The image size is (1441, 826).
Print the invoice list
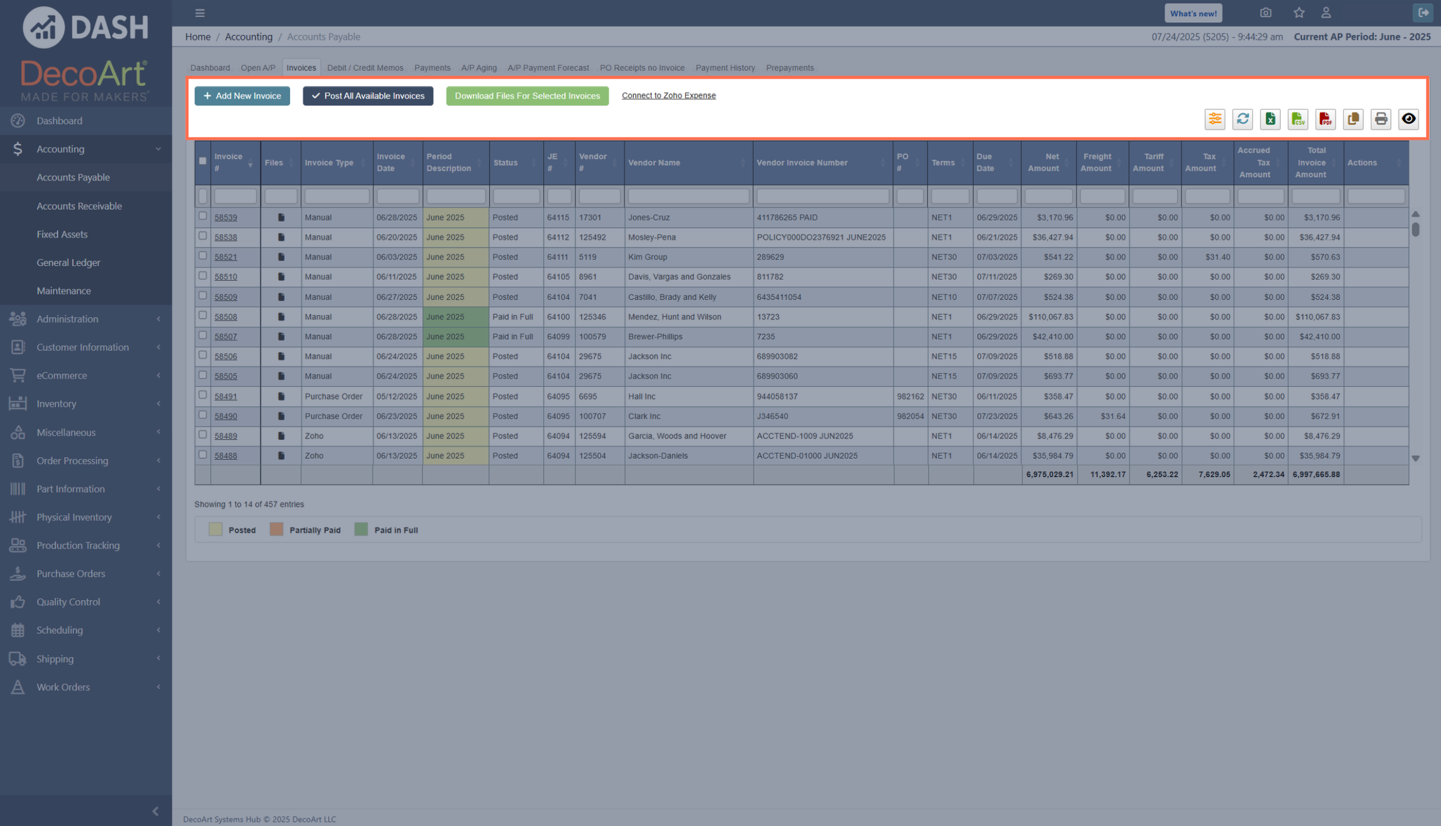[x=1380, y=119]
